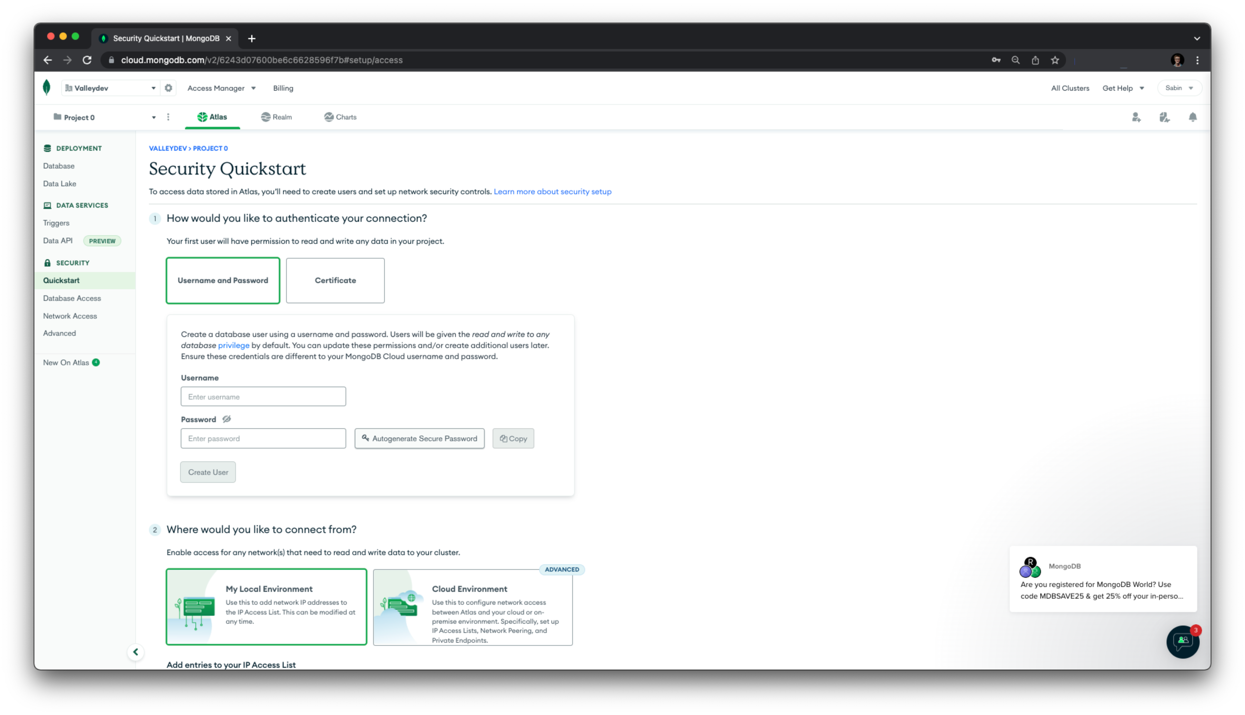Switch to the Realm tab
Screen dimensions: 1245x715
(276, 117)
